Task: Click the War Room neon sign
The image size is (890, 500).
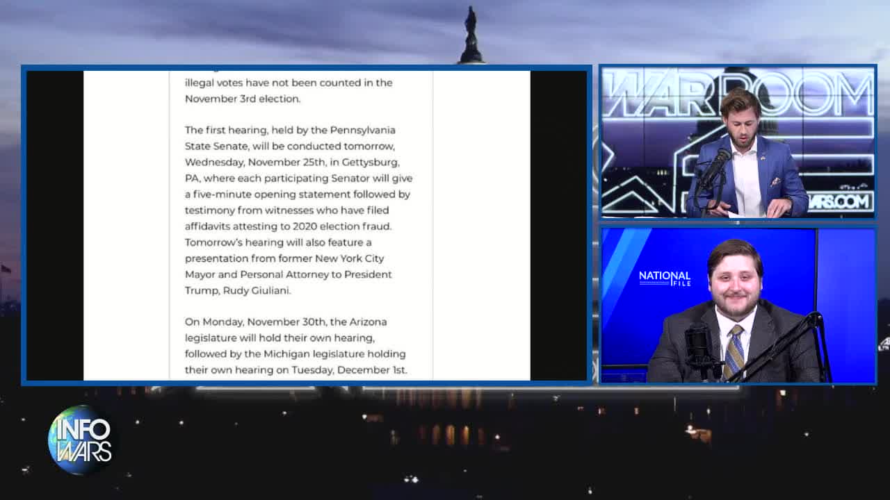Action: (738, 94)
